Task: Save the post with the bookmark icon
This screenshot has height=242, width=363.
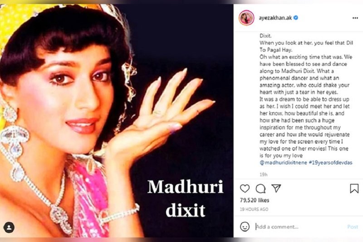Action: pos(354,188)
